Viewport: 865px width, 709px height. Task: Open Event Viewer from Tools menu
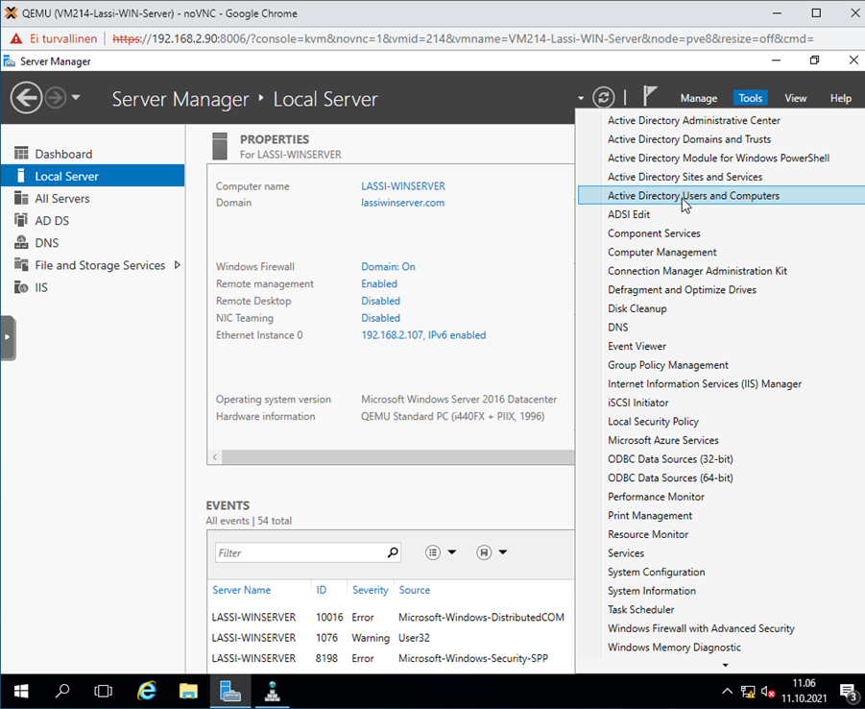pos(637,346)
